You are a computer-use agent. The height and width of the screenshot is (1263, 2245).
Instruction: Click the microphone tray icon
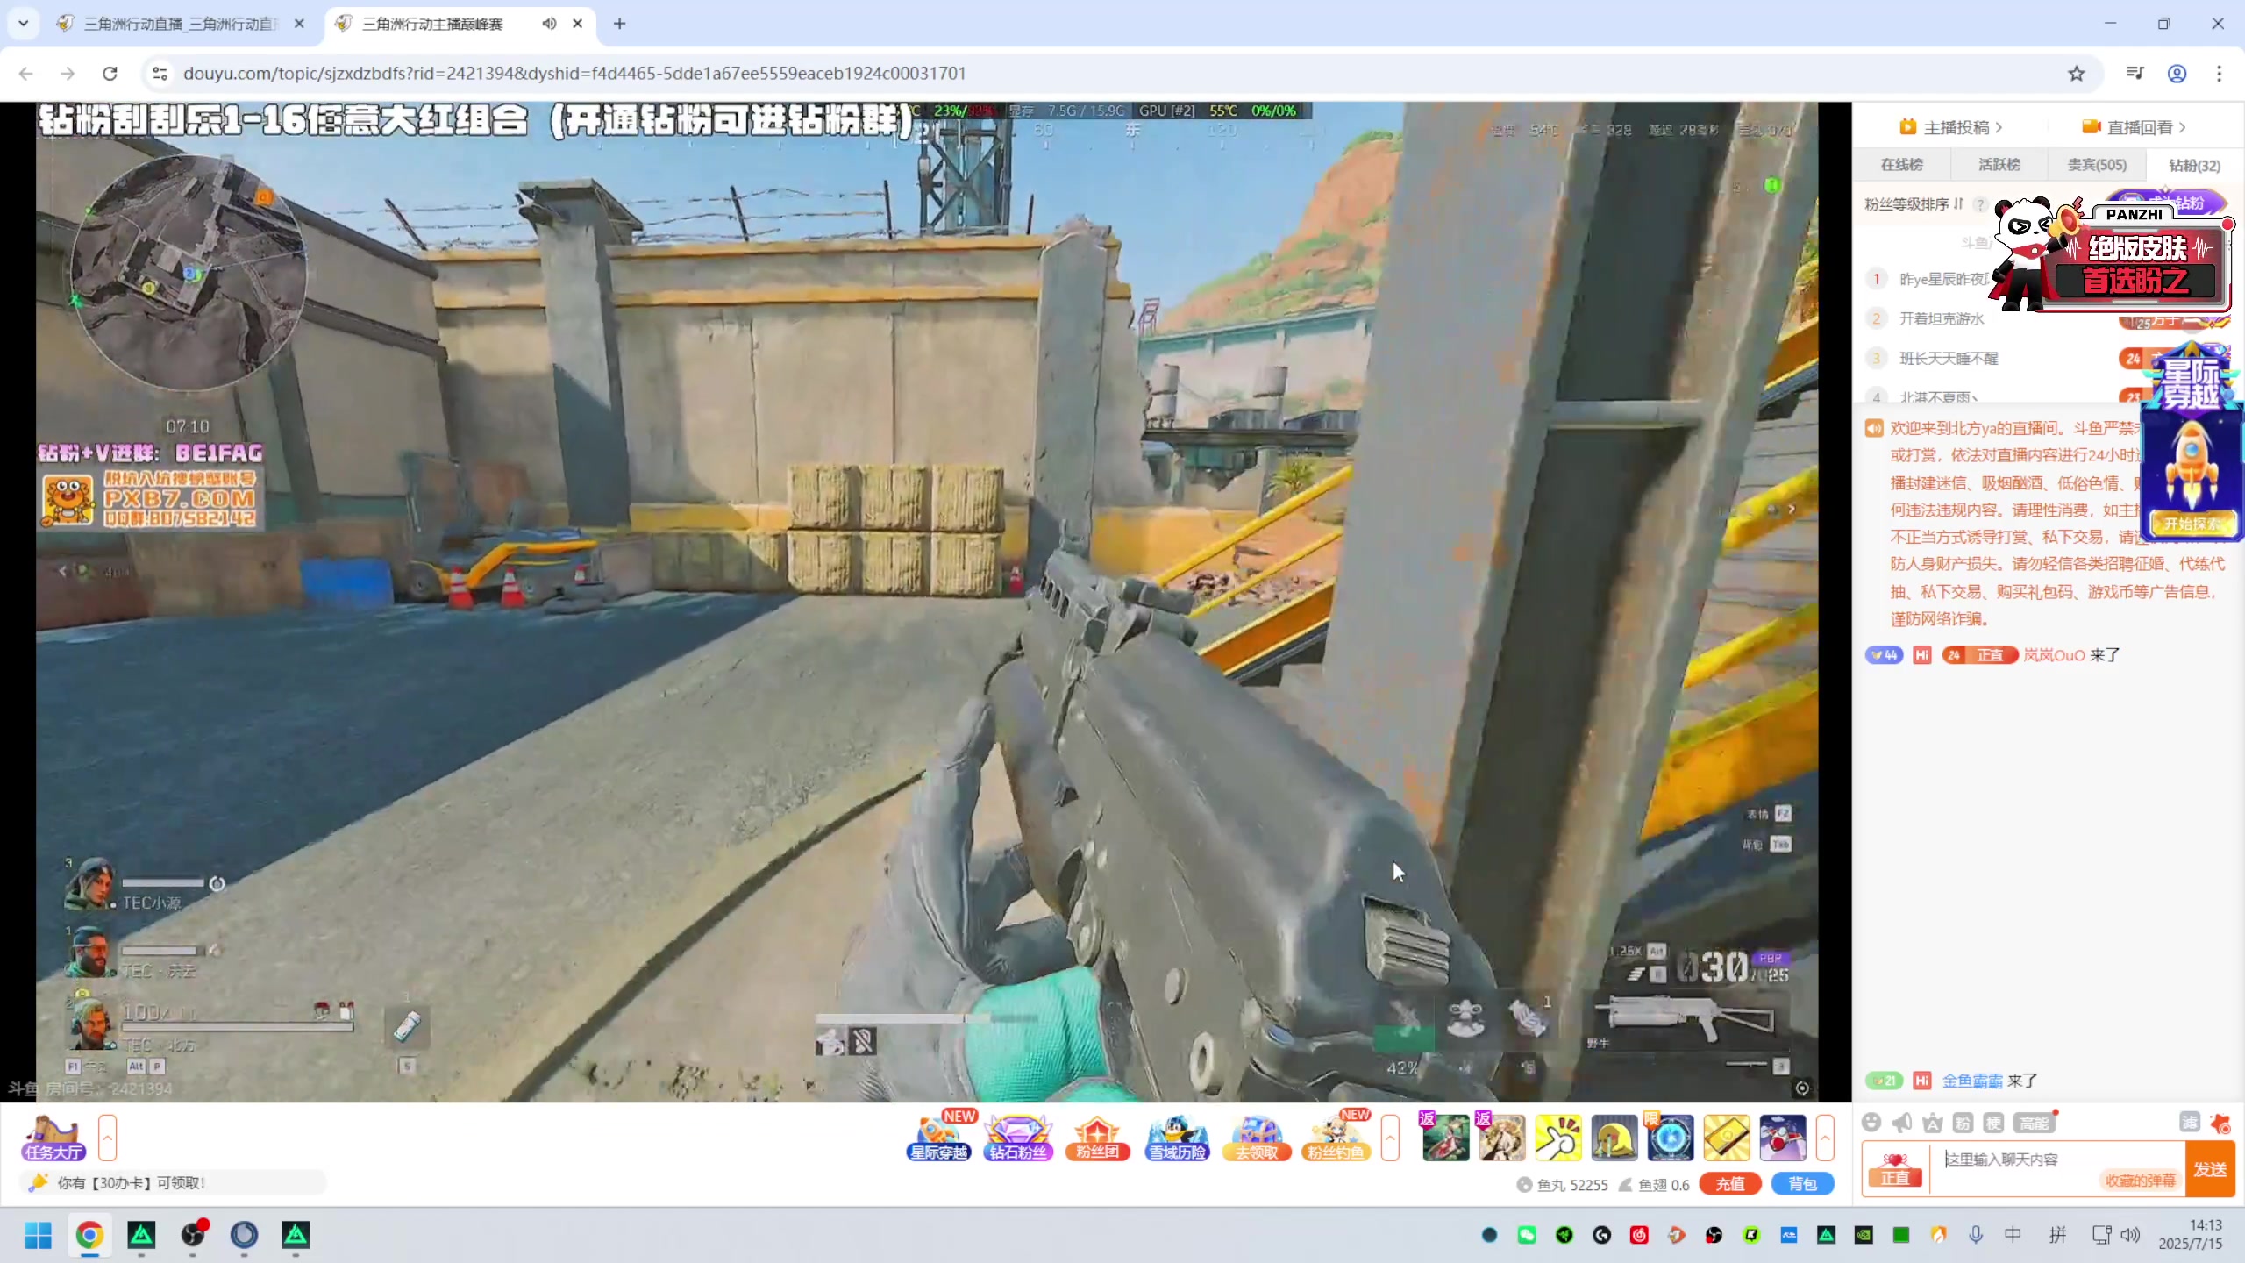coord(1976,1235)
